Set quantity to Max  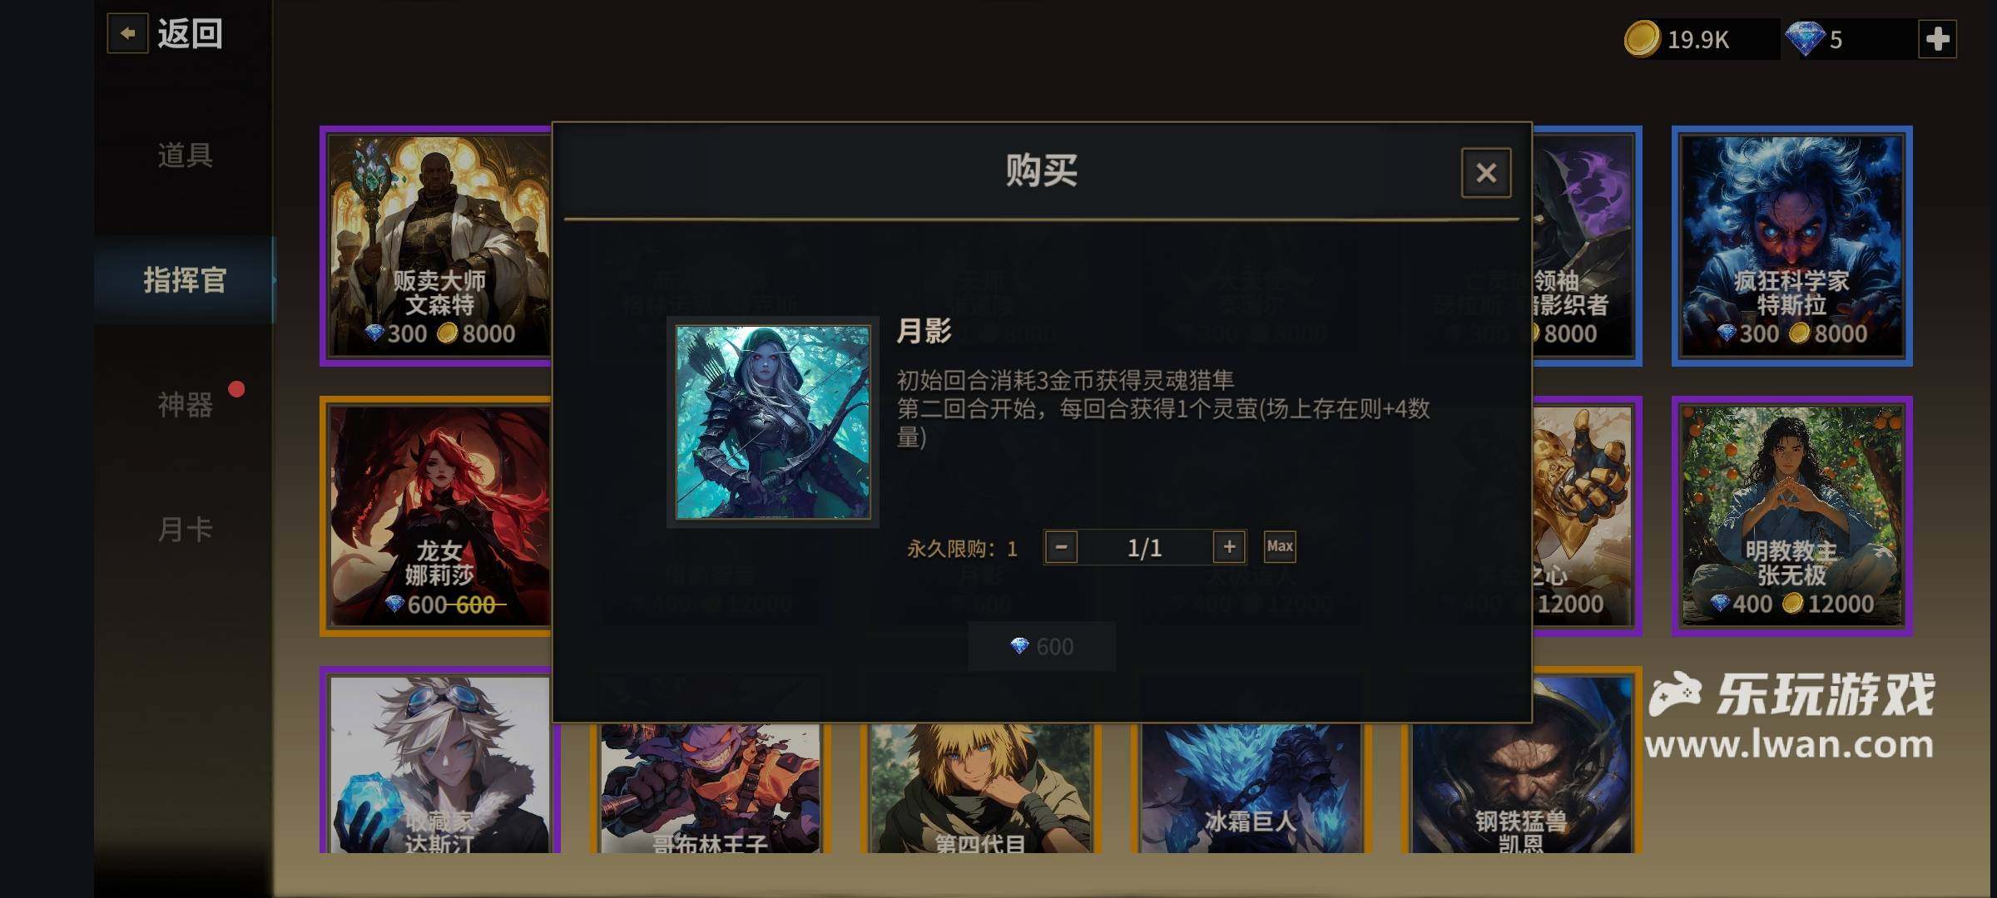click(1280, 546)
